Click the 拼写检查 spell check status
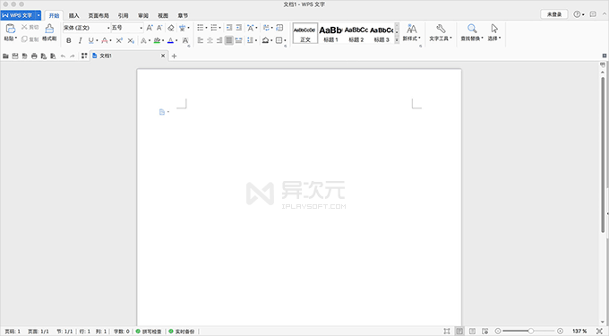 pyautogui.click(x=149, y=332)
